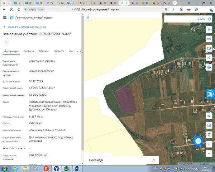The height and width of the screenshot is (172, 215).
Task: Open the Объекты tab
Action: click(x=44, y=51)
